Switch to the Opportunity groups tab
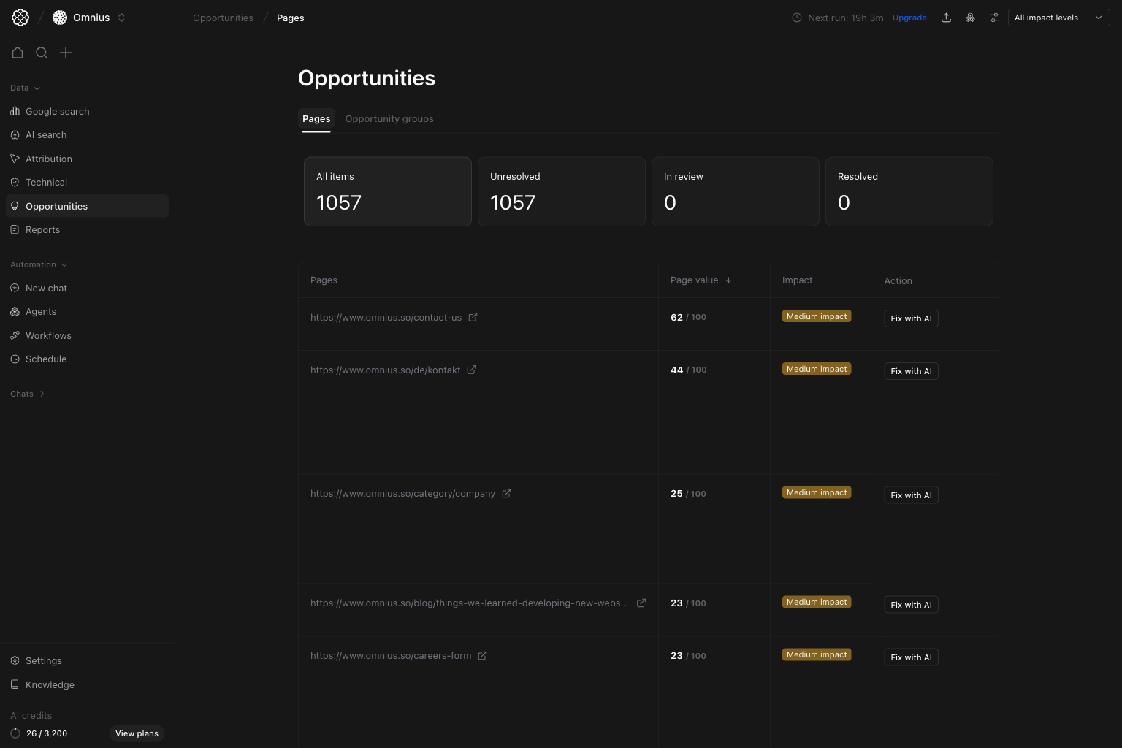 389,118
